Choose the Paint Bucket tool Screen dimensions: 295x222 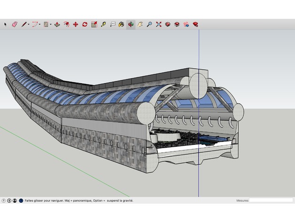(122, 24)
